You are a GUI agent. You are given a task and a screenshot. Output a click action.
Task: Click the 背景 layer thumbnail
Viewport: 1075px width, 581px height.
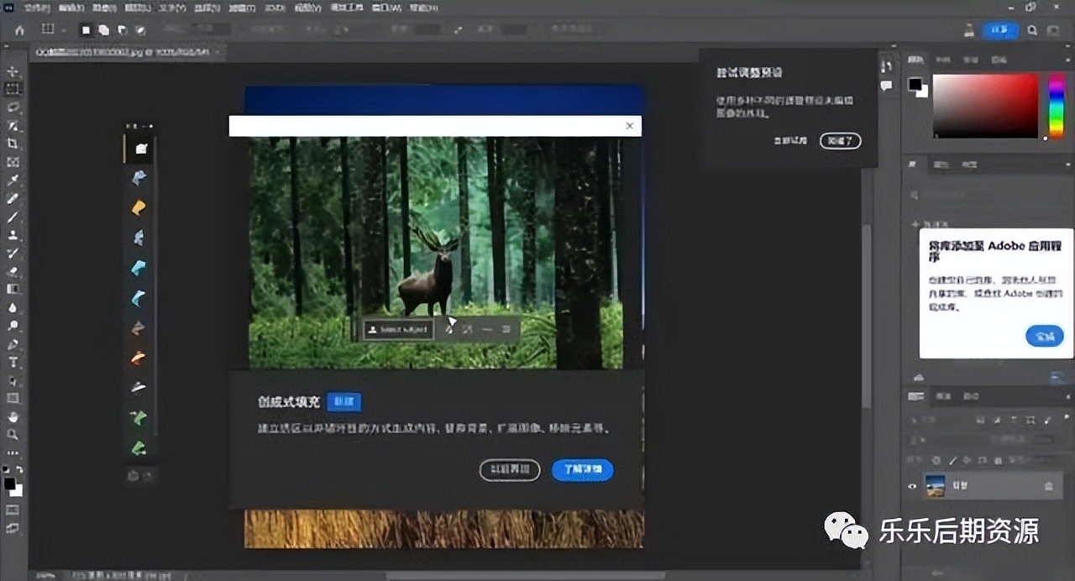tap(935, 485)
